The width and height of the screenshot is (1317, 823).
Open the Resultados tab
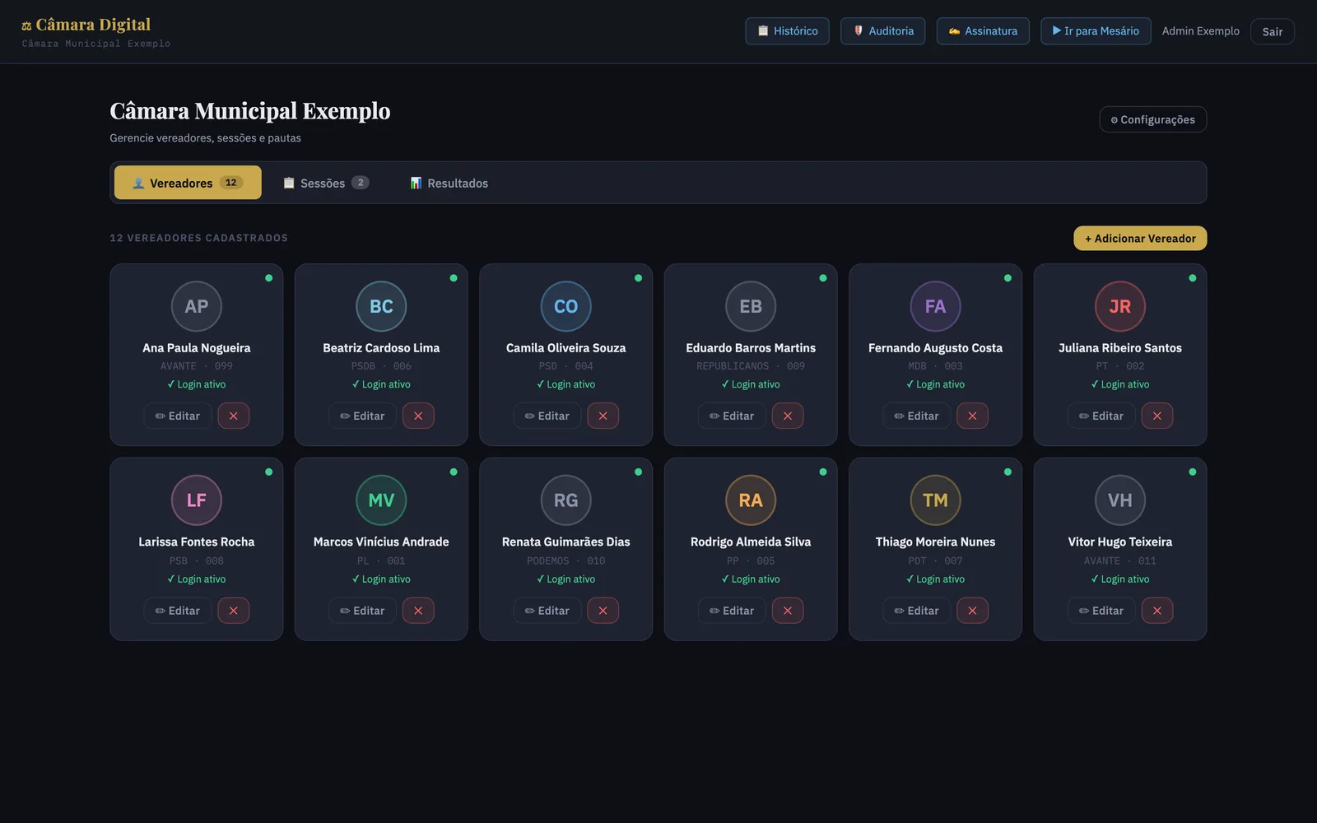coord(449,183)
